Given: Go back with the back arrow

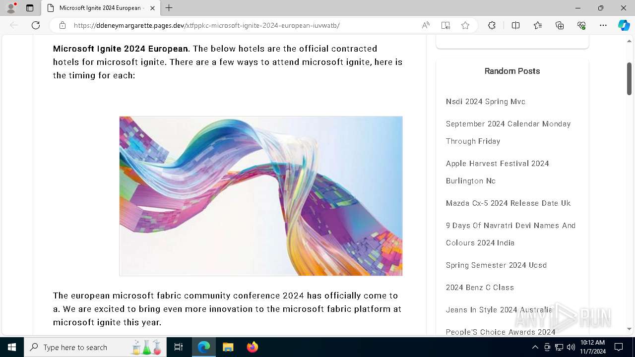Looking at the screenshot, I should 14,25.
